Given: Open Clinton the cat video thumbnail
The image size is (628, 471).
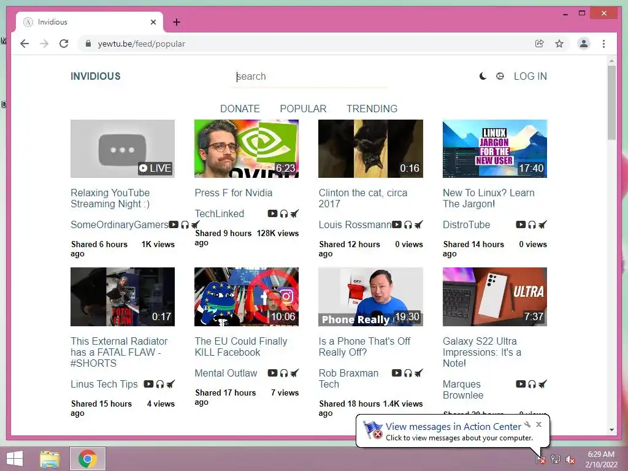Looking at the screenshot, I should click(370, 148).
